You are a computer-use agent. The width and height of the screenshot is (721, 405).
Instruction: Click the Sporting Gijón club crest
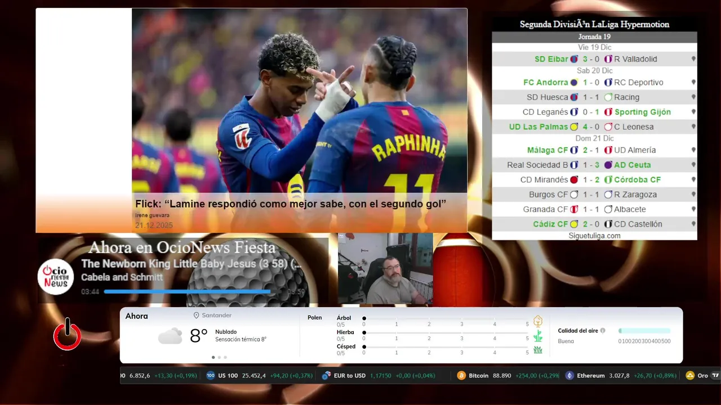pyautogui.click(x=608, y=112)
